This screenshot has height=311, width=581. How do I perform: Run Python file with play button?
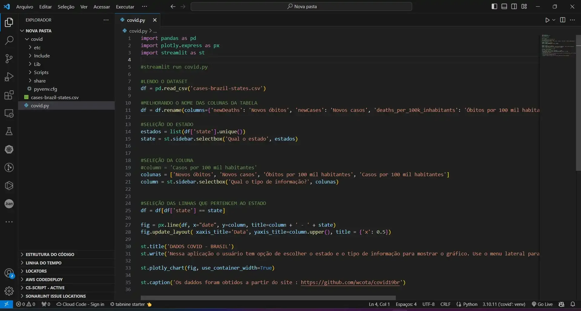(547, 20)
